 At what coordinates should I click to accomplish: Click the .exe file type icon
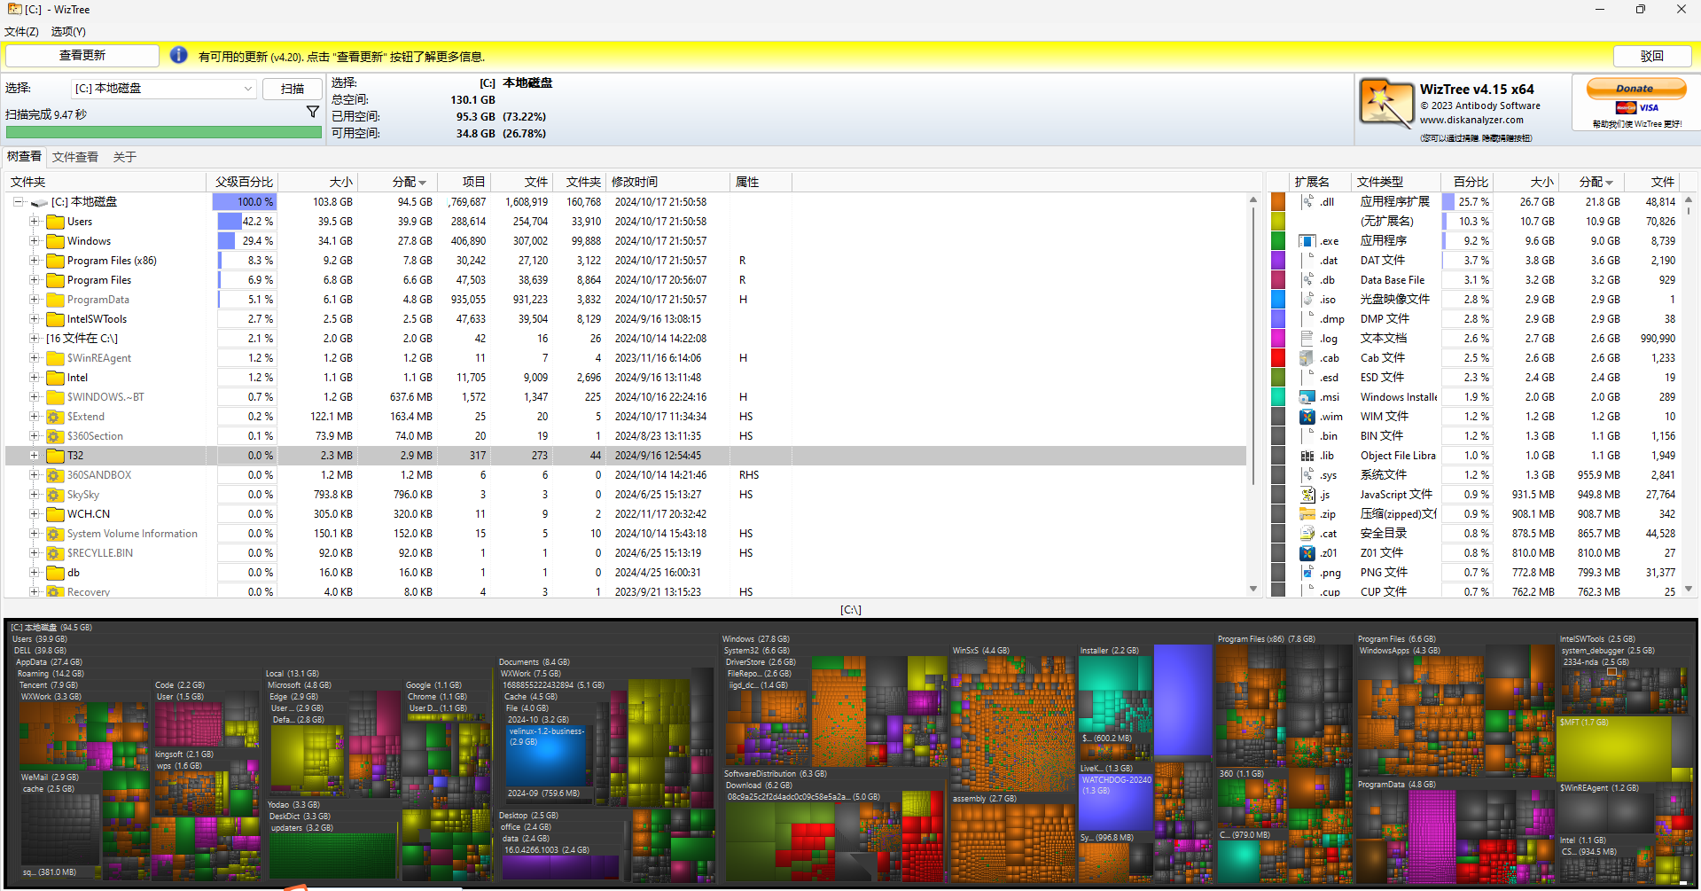click(x=1307, y=241)
